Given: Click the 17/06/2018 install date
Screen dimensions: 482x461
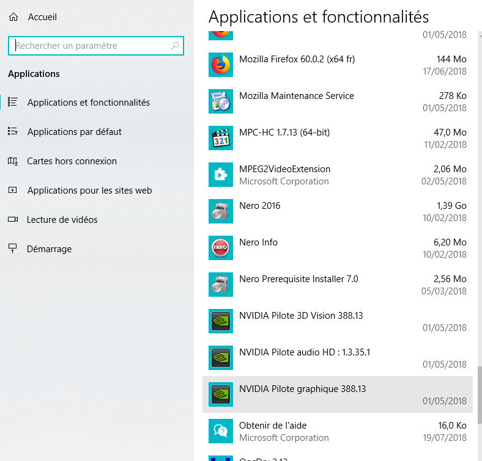Looking at the screenshot, I should (x=445, y=71).
